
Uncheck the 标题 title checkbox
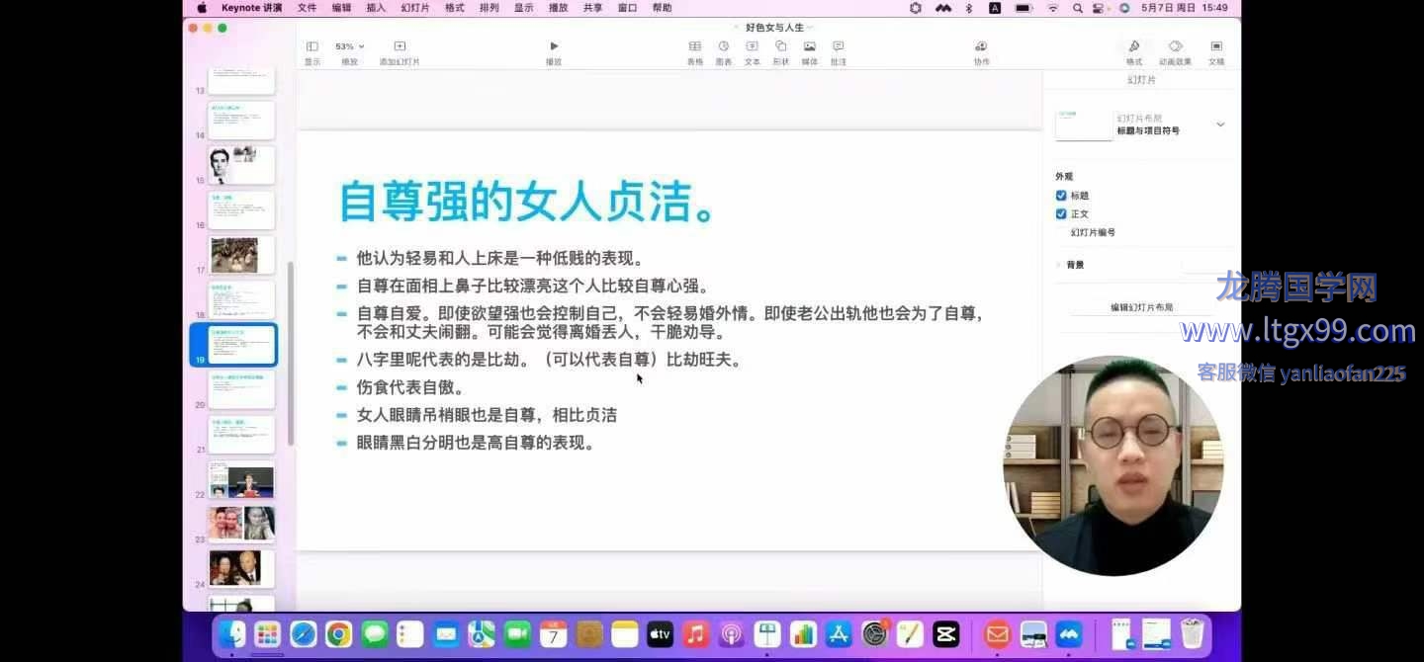[1061, 196]
